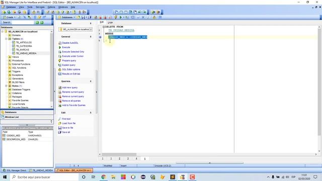The height and width of the screenshot is (181, 322).
Task: Switch to the Edit tab
Action: tap(102, 22)
